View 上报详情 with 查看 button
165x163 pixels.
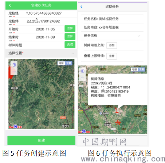pyautogui.click(x=112, y=56)
